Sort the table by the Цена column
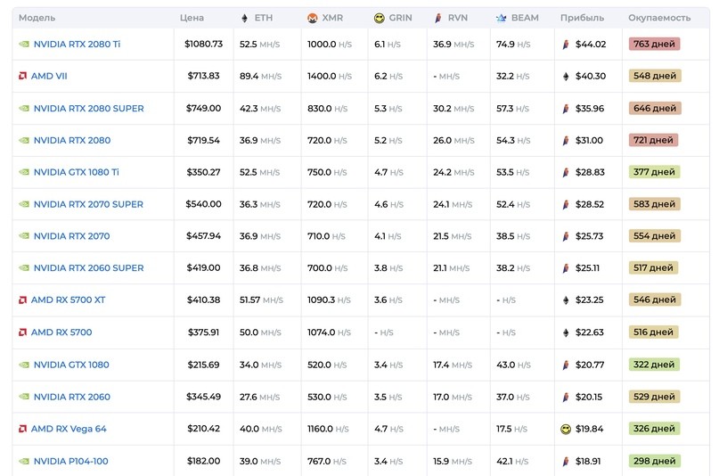The width and height of the screenshot is (719, 476). (192, 18)
